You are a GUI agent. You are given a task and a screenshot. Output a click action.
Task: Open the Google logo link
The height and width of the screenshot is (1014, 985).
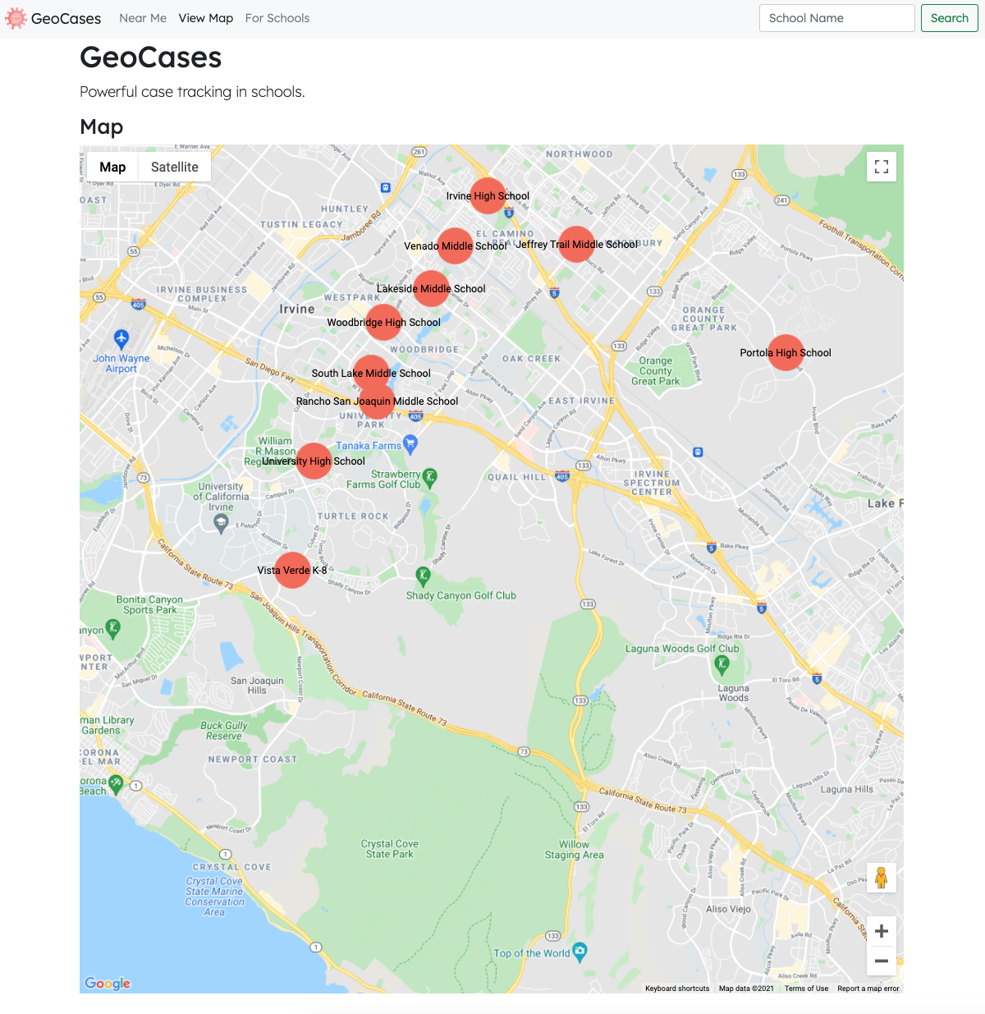(x=108, y=984)
